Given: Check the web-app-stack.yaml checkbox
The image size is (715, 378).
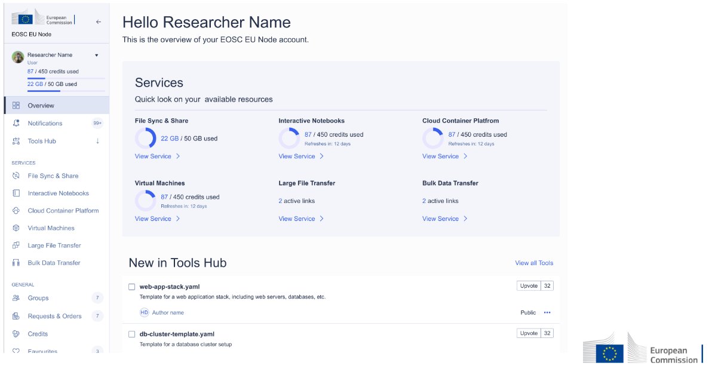Looking at the screenshot, I should click(132, 287).
